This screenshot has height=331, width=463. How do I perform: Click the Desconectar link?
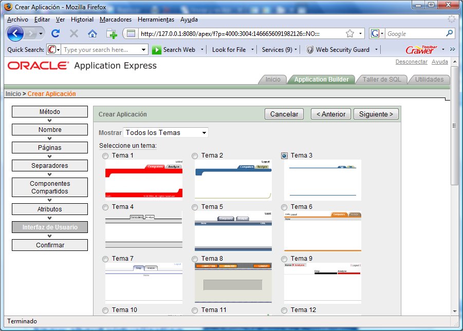coord(411,62)
